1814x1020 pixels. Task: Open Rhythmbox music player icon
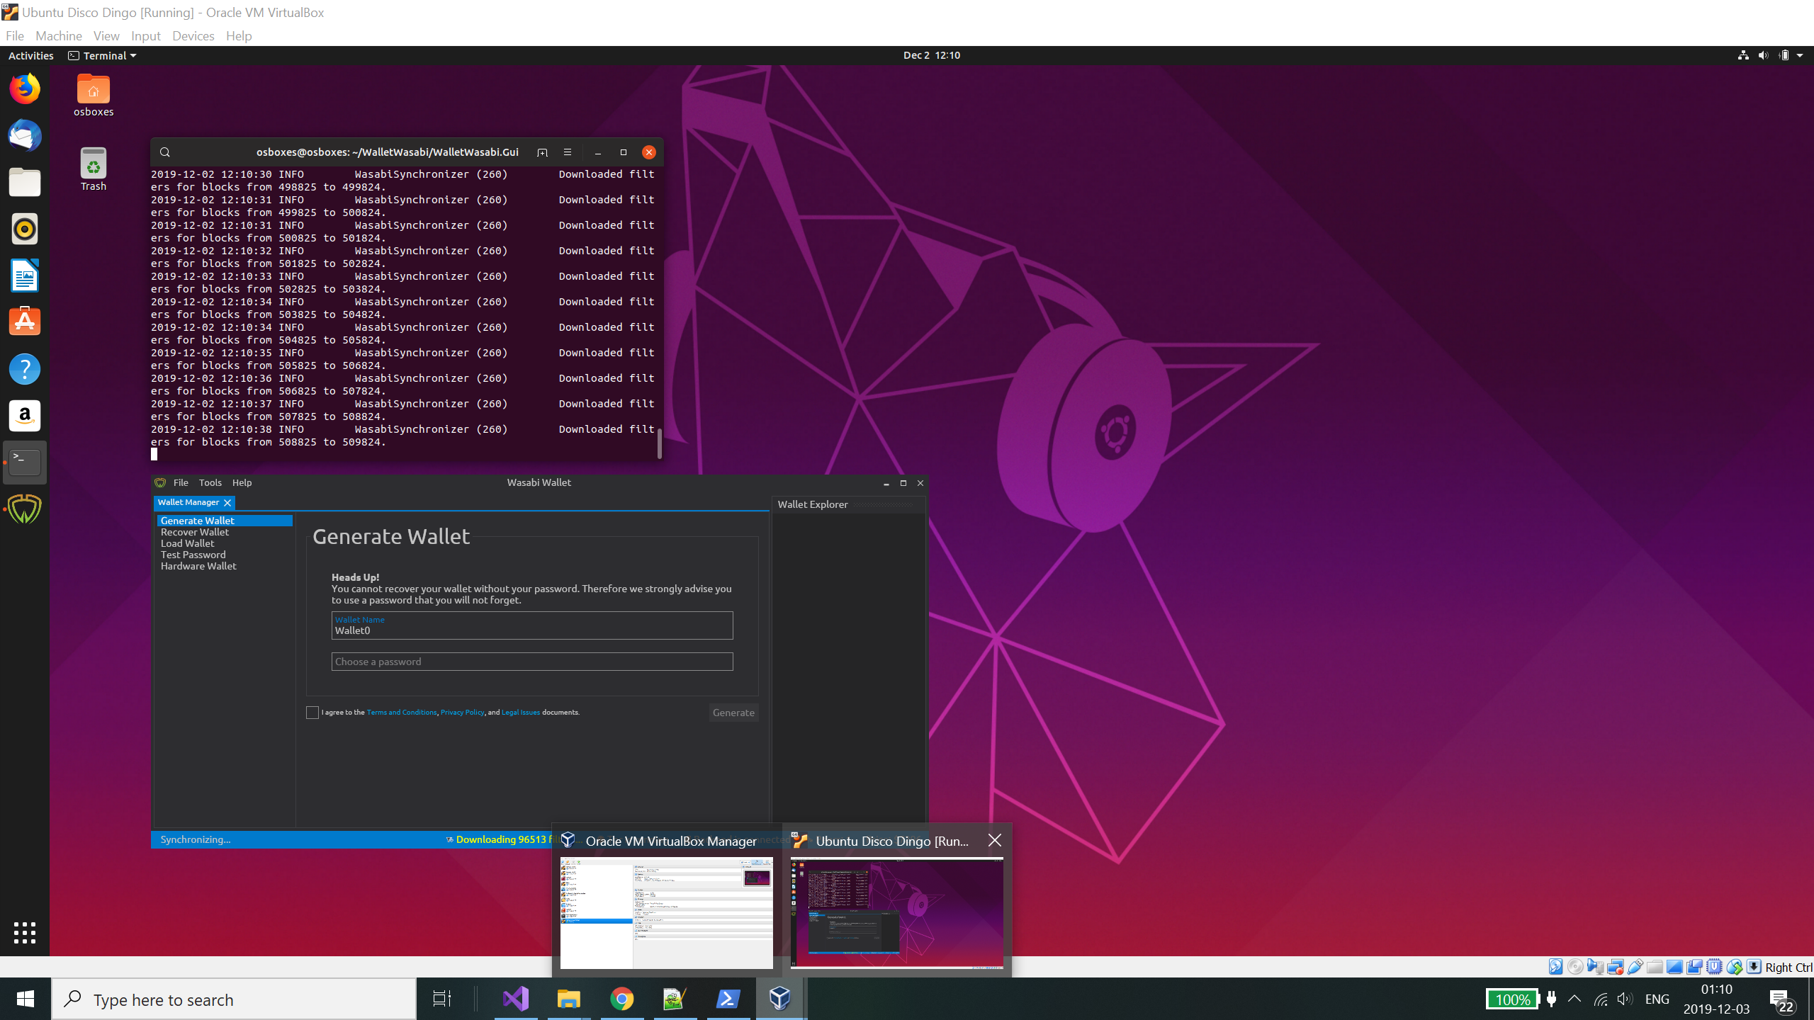click(x=25, y=229)
